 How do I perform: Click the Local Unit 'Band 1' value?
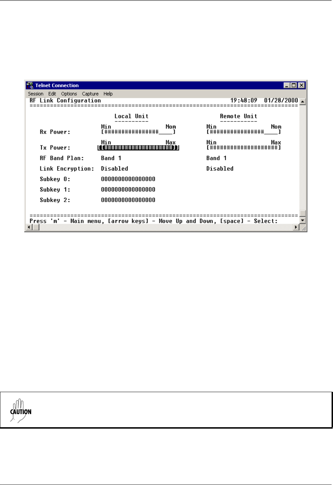pos(111,158)
